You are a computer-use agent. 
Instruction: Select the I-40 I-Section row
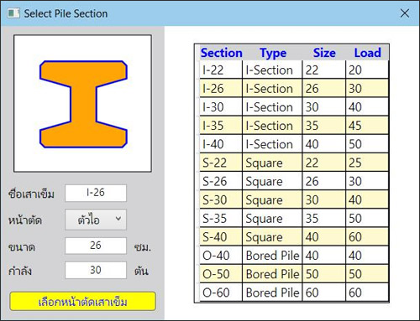[x=294, y=144]
